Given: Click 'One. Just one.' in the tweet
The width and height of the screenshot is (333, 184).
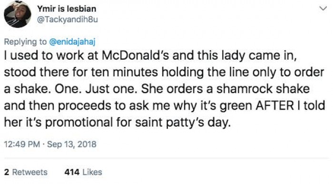Looking at the screenshot, I should 96,89.
